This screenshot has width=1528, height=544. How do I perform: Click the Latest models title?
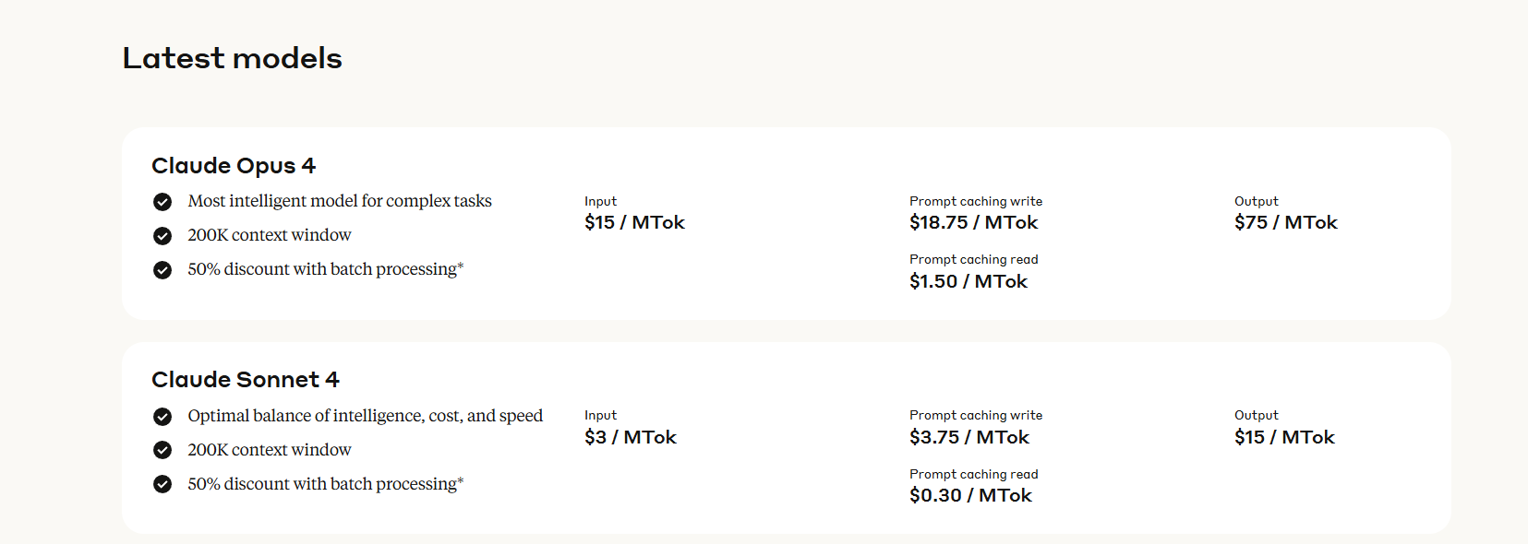click(x=233, y=58)
